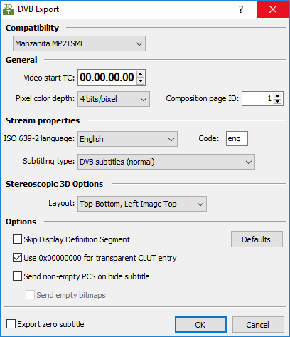Open the ISO 639-2 language dropdown
This screenshot has width=290, height=337.
click(x=127, y=139)
